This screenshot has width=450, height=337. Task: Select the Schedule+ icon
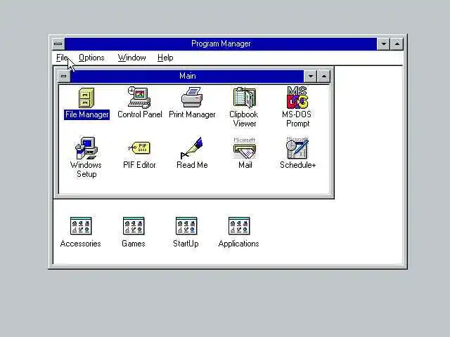(x=297, y=148)
